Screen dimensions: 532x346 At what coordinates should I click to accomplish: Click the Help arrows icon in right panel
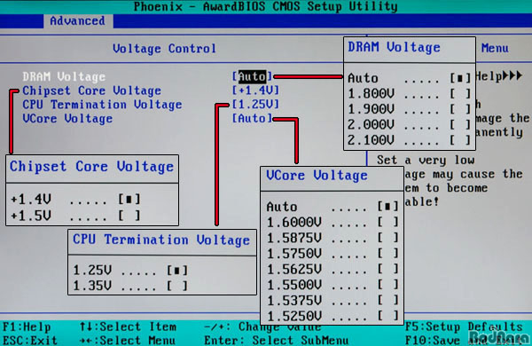click(512, 75)
